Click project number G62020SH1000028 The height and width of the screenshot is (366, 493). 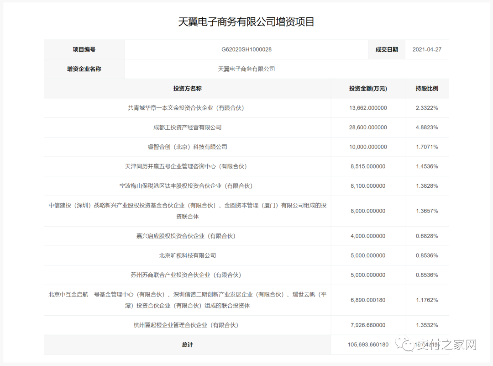pos(246,49)
